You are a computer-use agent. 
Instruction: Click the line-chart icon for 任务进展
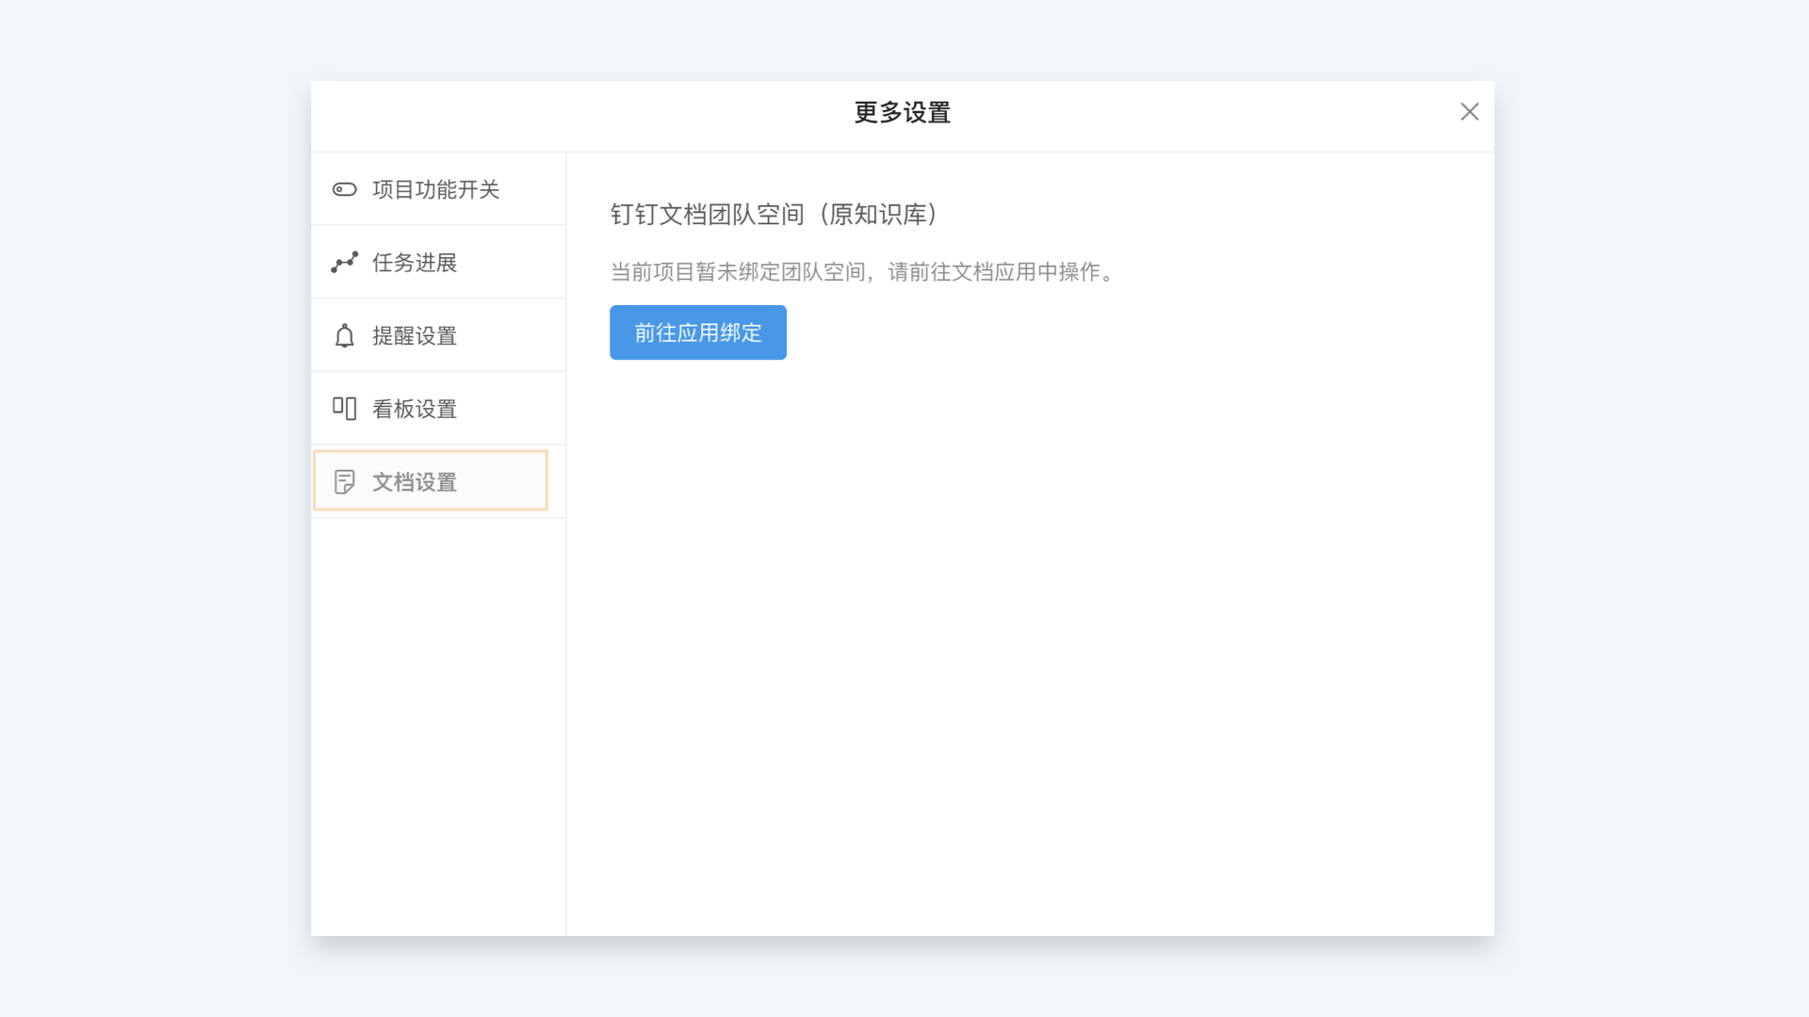click(344, 262)
